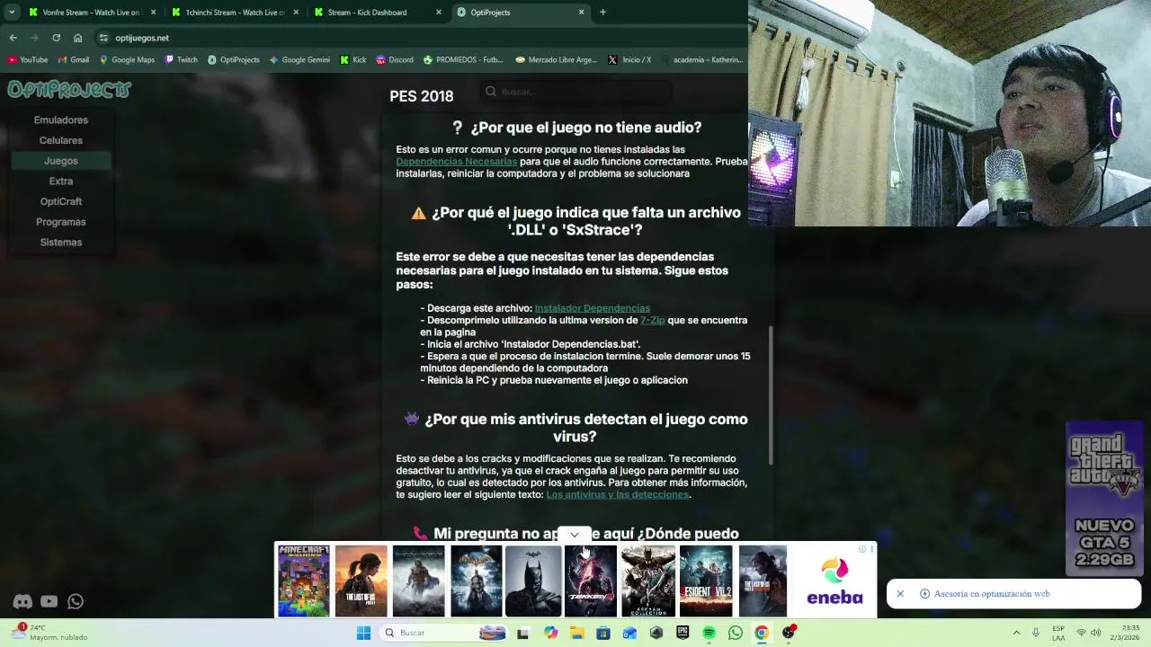Open Los antivirus y las detecciones link
Viewport: 1151px width, 647px height.
tap(617, 494)
